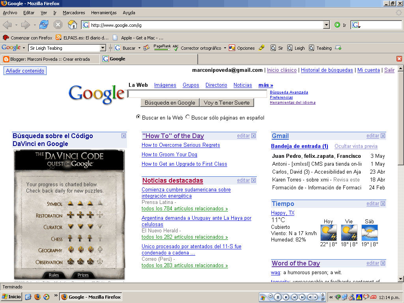Find the word Leigh on page
The image size is (404, 303).
tap(296, 48)
